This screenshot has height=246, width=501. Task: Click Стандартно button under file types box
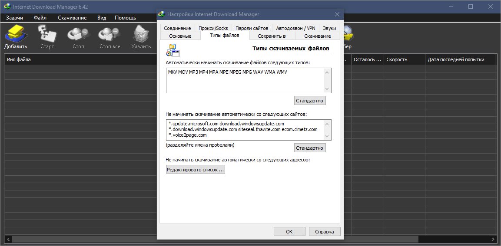310,101
